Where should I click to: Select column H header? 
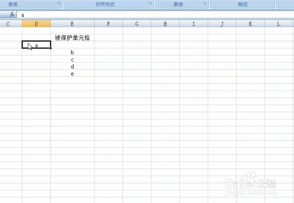165,24
